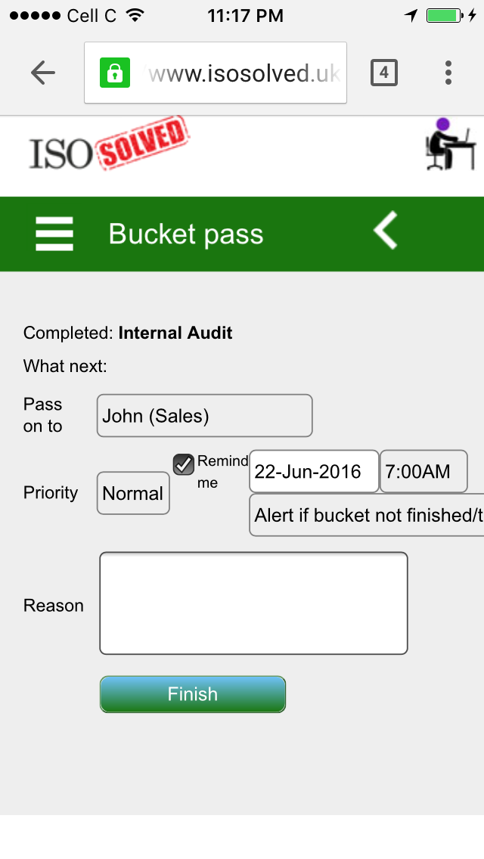484x859 pixels.
Task: Select the 7:00AM reminder time field
Action: click(x=423, y=472)
